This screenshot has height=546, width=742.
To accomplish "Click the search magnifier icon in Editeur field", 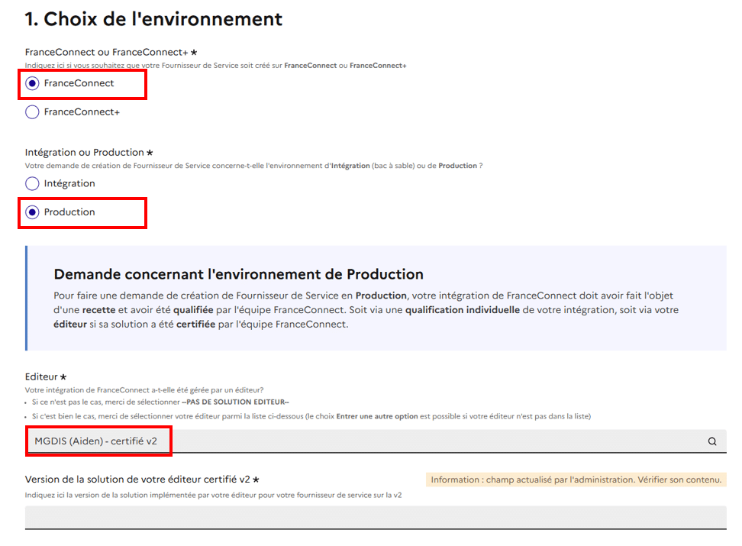I will [x=711, y=441].
